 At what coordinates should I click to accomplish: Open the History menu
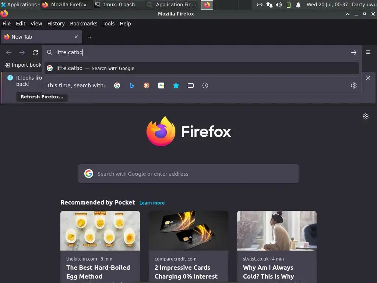(56, 24)
